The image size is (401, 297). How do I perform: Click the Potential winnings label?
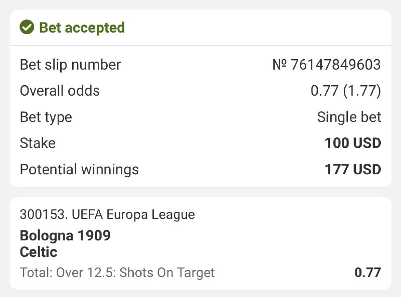(79, 169)
